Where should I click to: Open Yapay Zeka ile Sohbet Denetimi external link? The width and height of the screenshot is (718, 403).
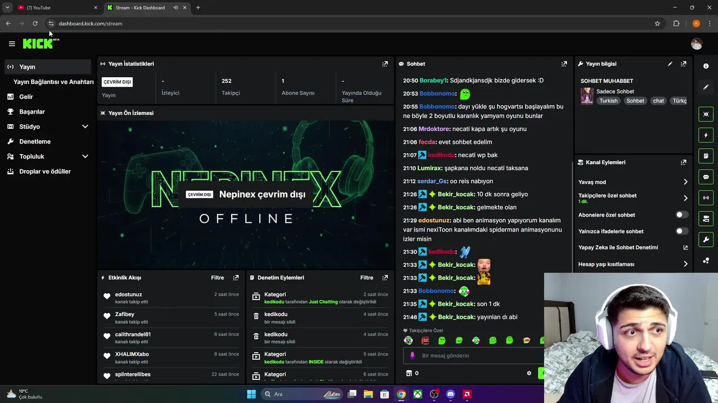685,247
